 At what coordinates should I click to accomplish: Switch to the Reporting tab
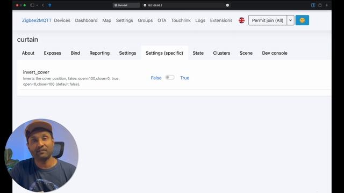tap(99, 53)
